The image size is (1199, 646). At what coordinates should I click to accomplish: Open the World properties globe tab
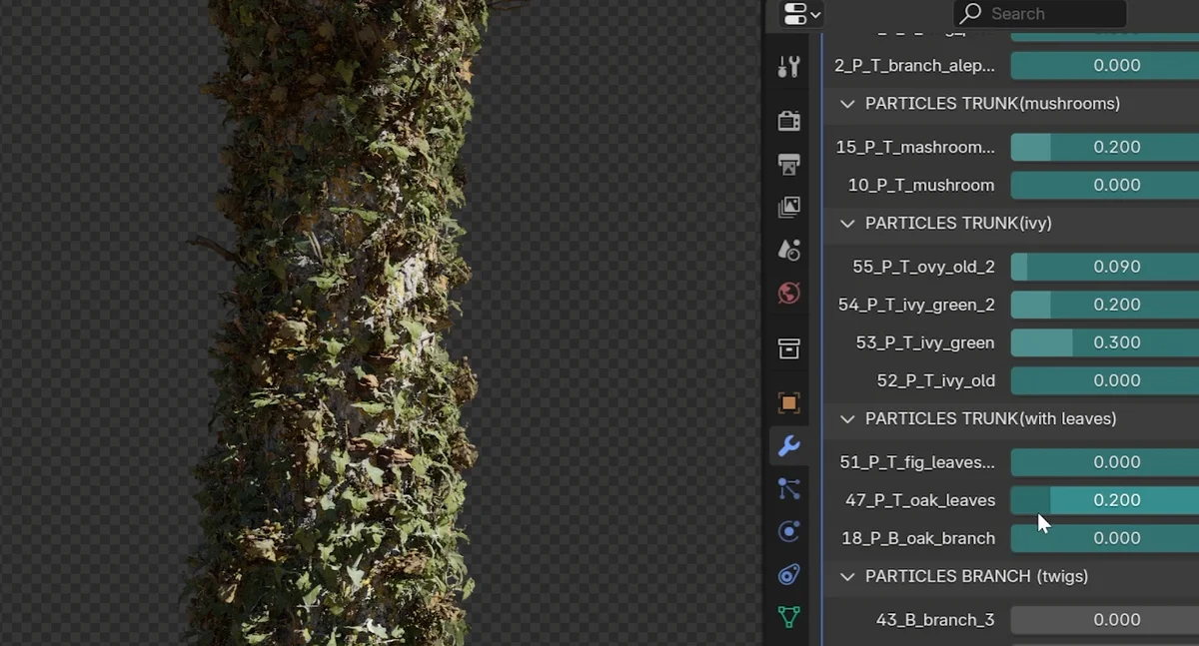(x=789, y=294)
